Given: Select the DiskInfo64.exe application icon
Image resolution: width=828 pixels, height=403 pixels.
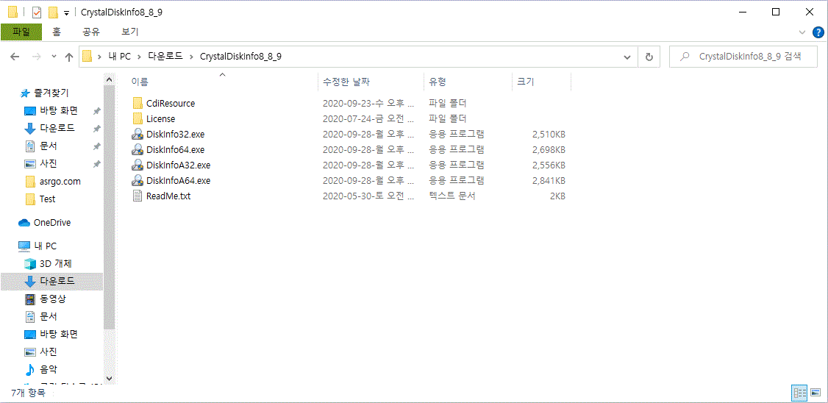Looking at the screenshot, I should click(138, 149).
